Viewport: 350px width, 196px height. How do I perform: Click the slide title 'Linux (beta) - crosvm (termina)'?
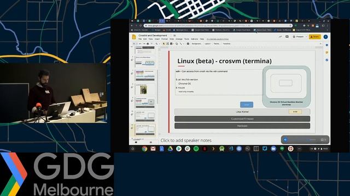[x=224, y=61]
